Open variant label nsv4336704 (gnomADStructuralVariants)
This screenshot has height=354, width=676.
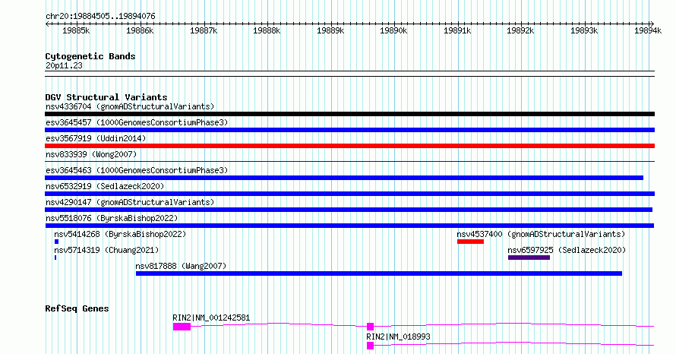130,106
